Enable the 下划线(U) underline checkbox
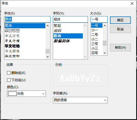Viewport: 137px width, 120px height. pos(9,80)
